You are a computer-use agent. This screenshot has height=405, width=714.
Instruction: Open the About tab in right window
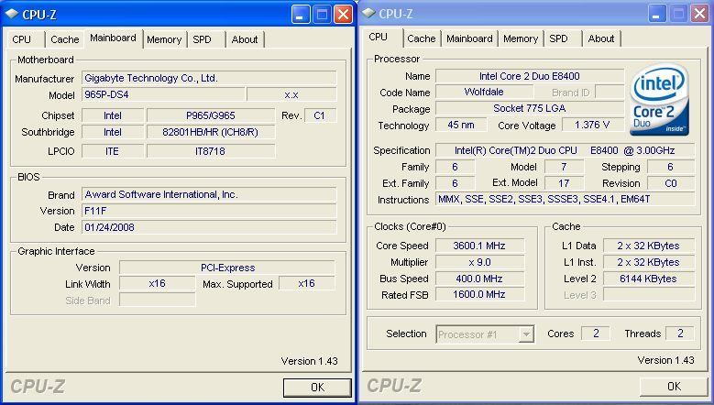click(x=601, y=38)
